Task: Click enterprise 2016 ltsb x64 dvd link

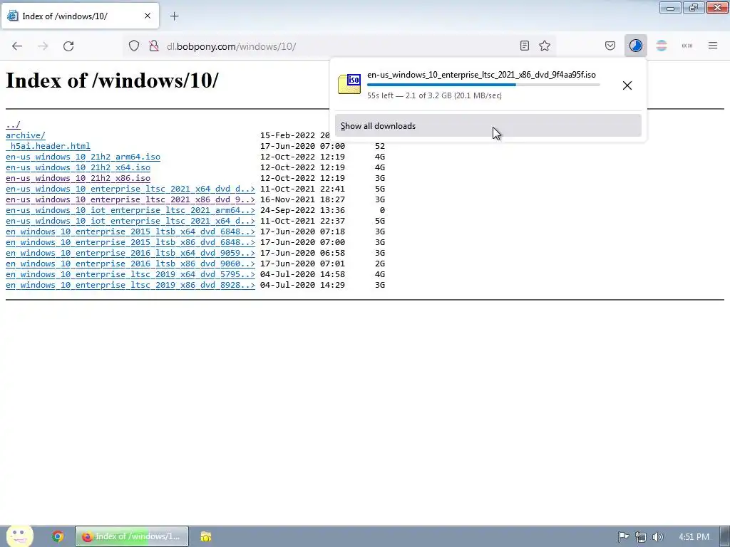Action: click(130, 253)
